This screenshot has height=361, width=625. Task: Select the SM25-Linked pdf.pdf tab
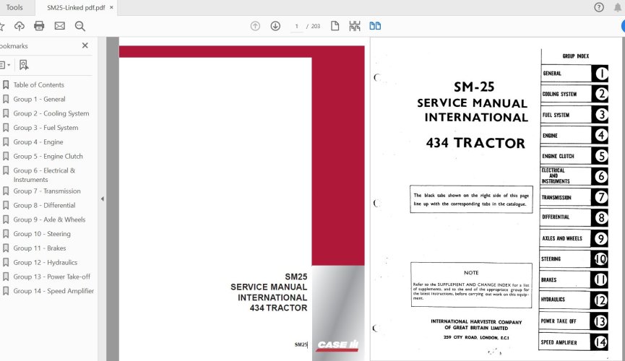click(x=74, y=7)
